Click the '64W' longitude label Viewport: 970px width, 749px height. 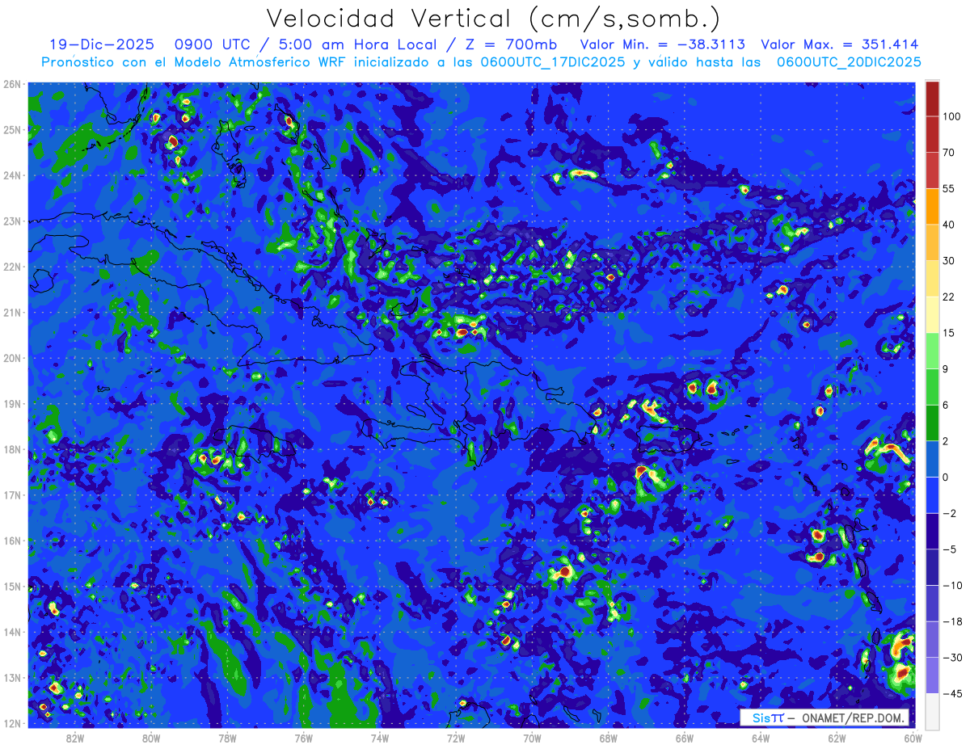click(761, 737)
